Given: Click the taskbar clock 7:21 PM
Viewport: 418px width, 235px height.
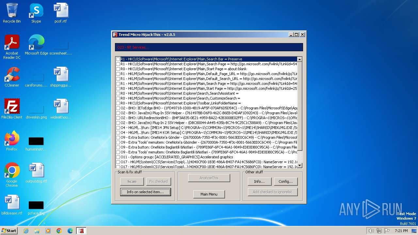Looking at the screenshot, I should (401, 231).
